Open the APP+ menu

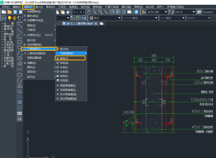pos(160,7)
